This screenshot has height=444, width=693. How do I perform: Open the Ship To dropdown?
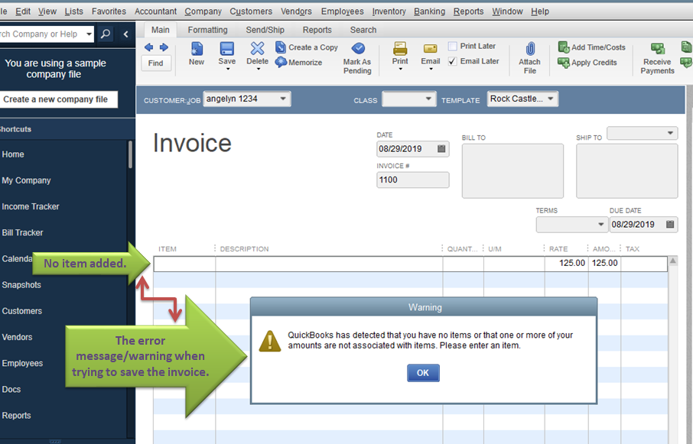pyautogui.click(x=670, y=133)
